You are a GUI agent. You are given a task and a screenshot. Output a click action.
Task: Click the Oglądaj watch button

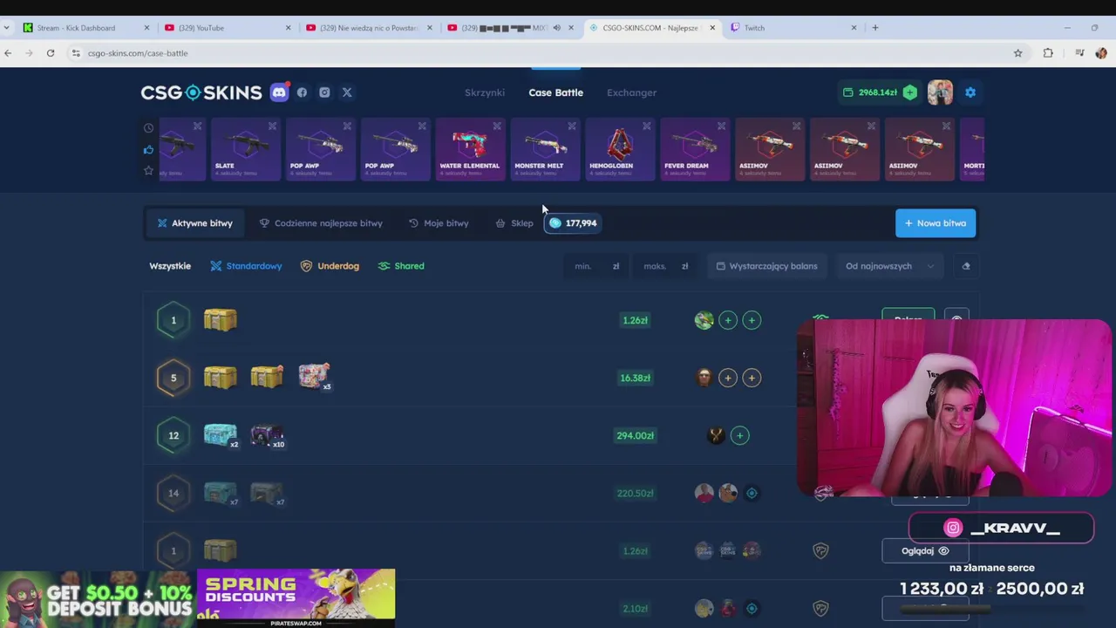(925, 551)
